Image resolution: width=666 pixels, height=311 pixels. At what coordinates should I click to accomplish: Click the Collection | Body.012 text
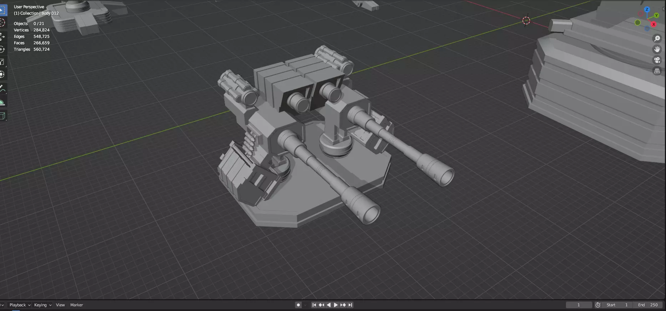coord(36,13)
